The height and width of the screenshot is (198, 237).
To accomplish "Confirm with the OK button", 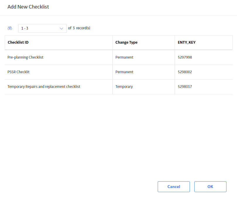I will click(x=210, y=187).
